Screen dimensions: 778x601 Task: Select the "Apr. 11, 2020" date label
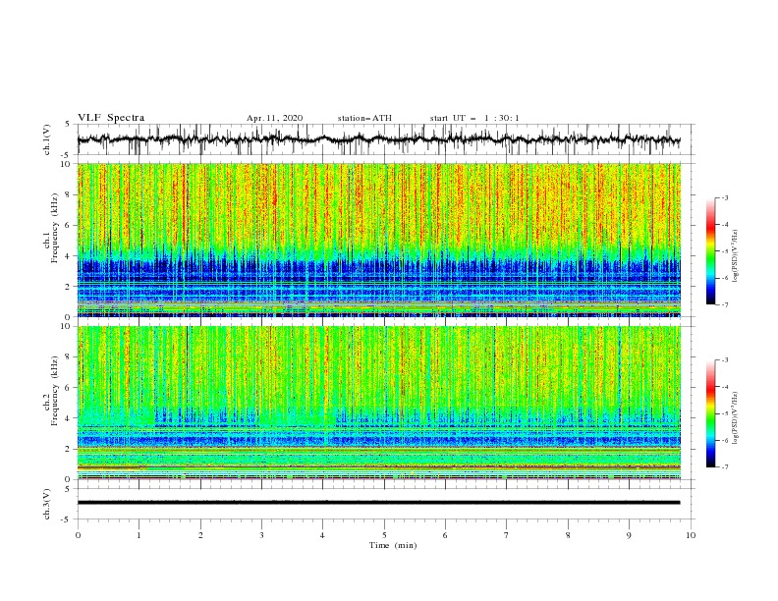[274, 118]
